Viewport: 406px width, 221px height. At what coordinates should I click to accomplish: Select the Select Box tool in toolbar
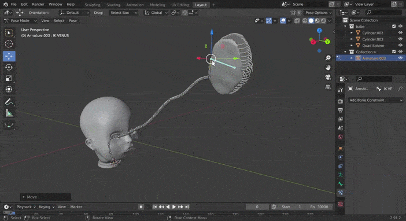tap(9, 33)
